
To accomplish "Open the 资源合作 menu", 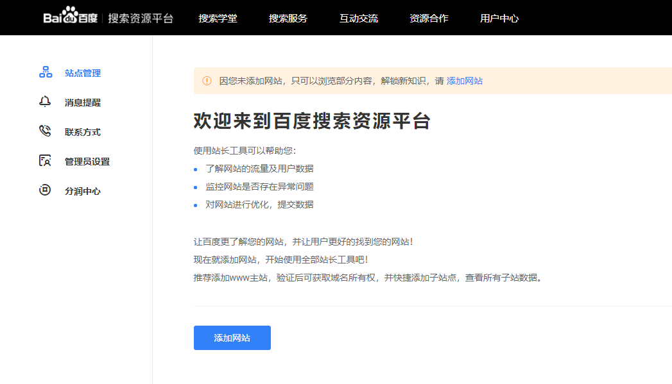I will tap(429, 19).
